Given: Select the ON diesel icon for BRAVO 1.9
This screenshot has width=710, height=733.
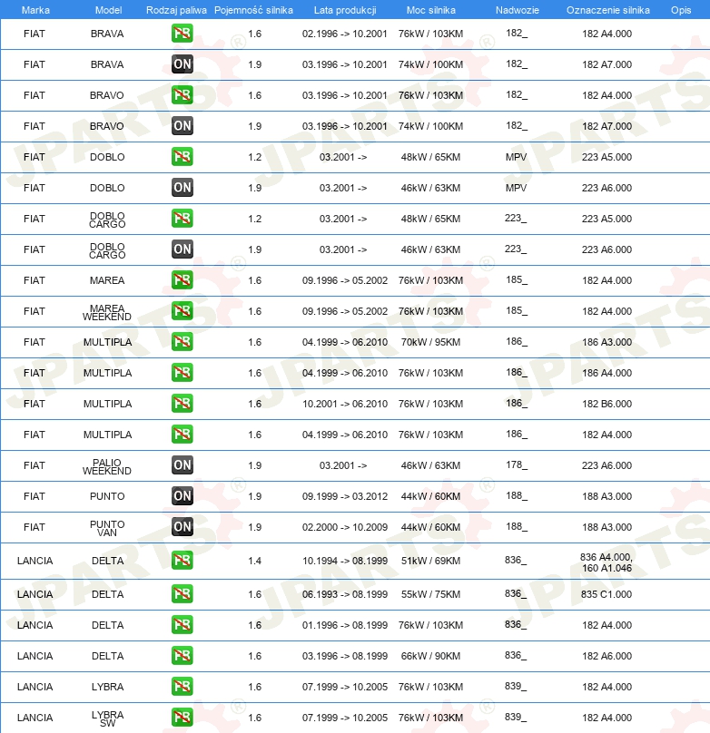Looking at the screenshot, I should pos(182,126).
